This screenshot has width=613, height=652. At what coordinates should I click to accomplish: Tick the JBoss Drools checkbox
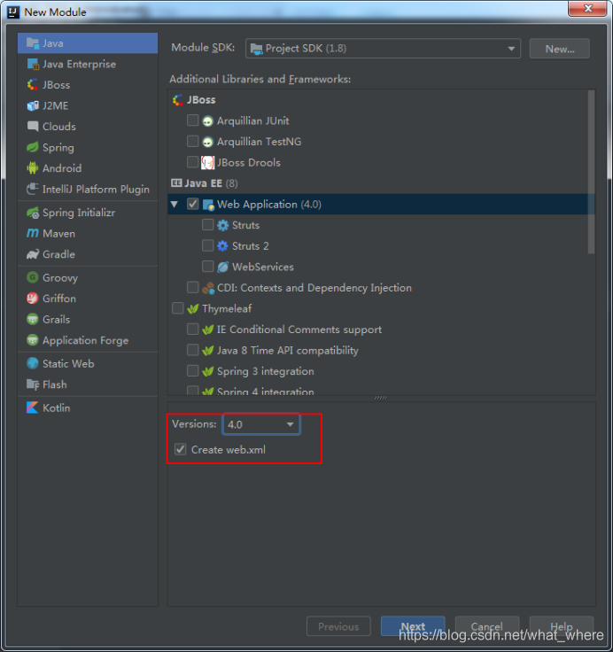[x=192, y=162]
